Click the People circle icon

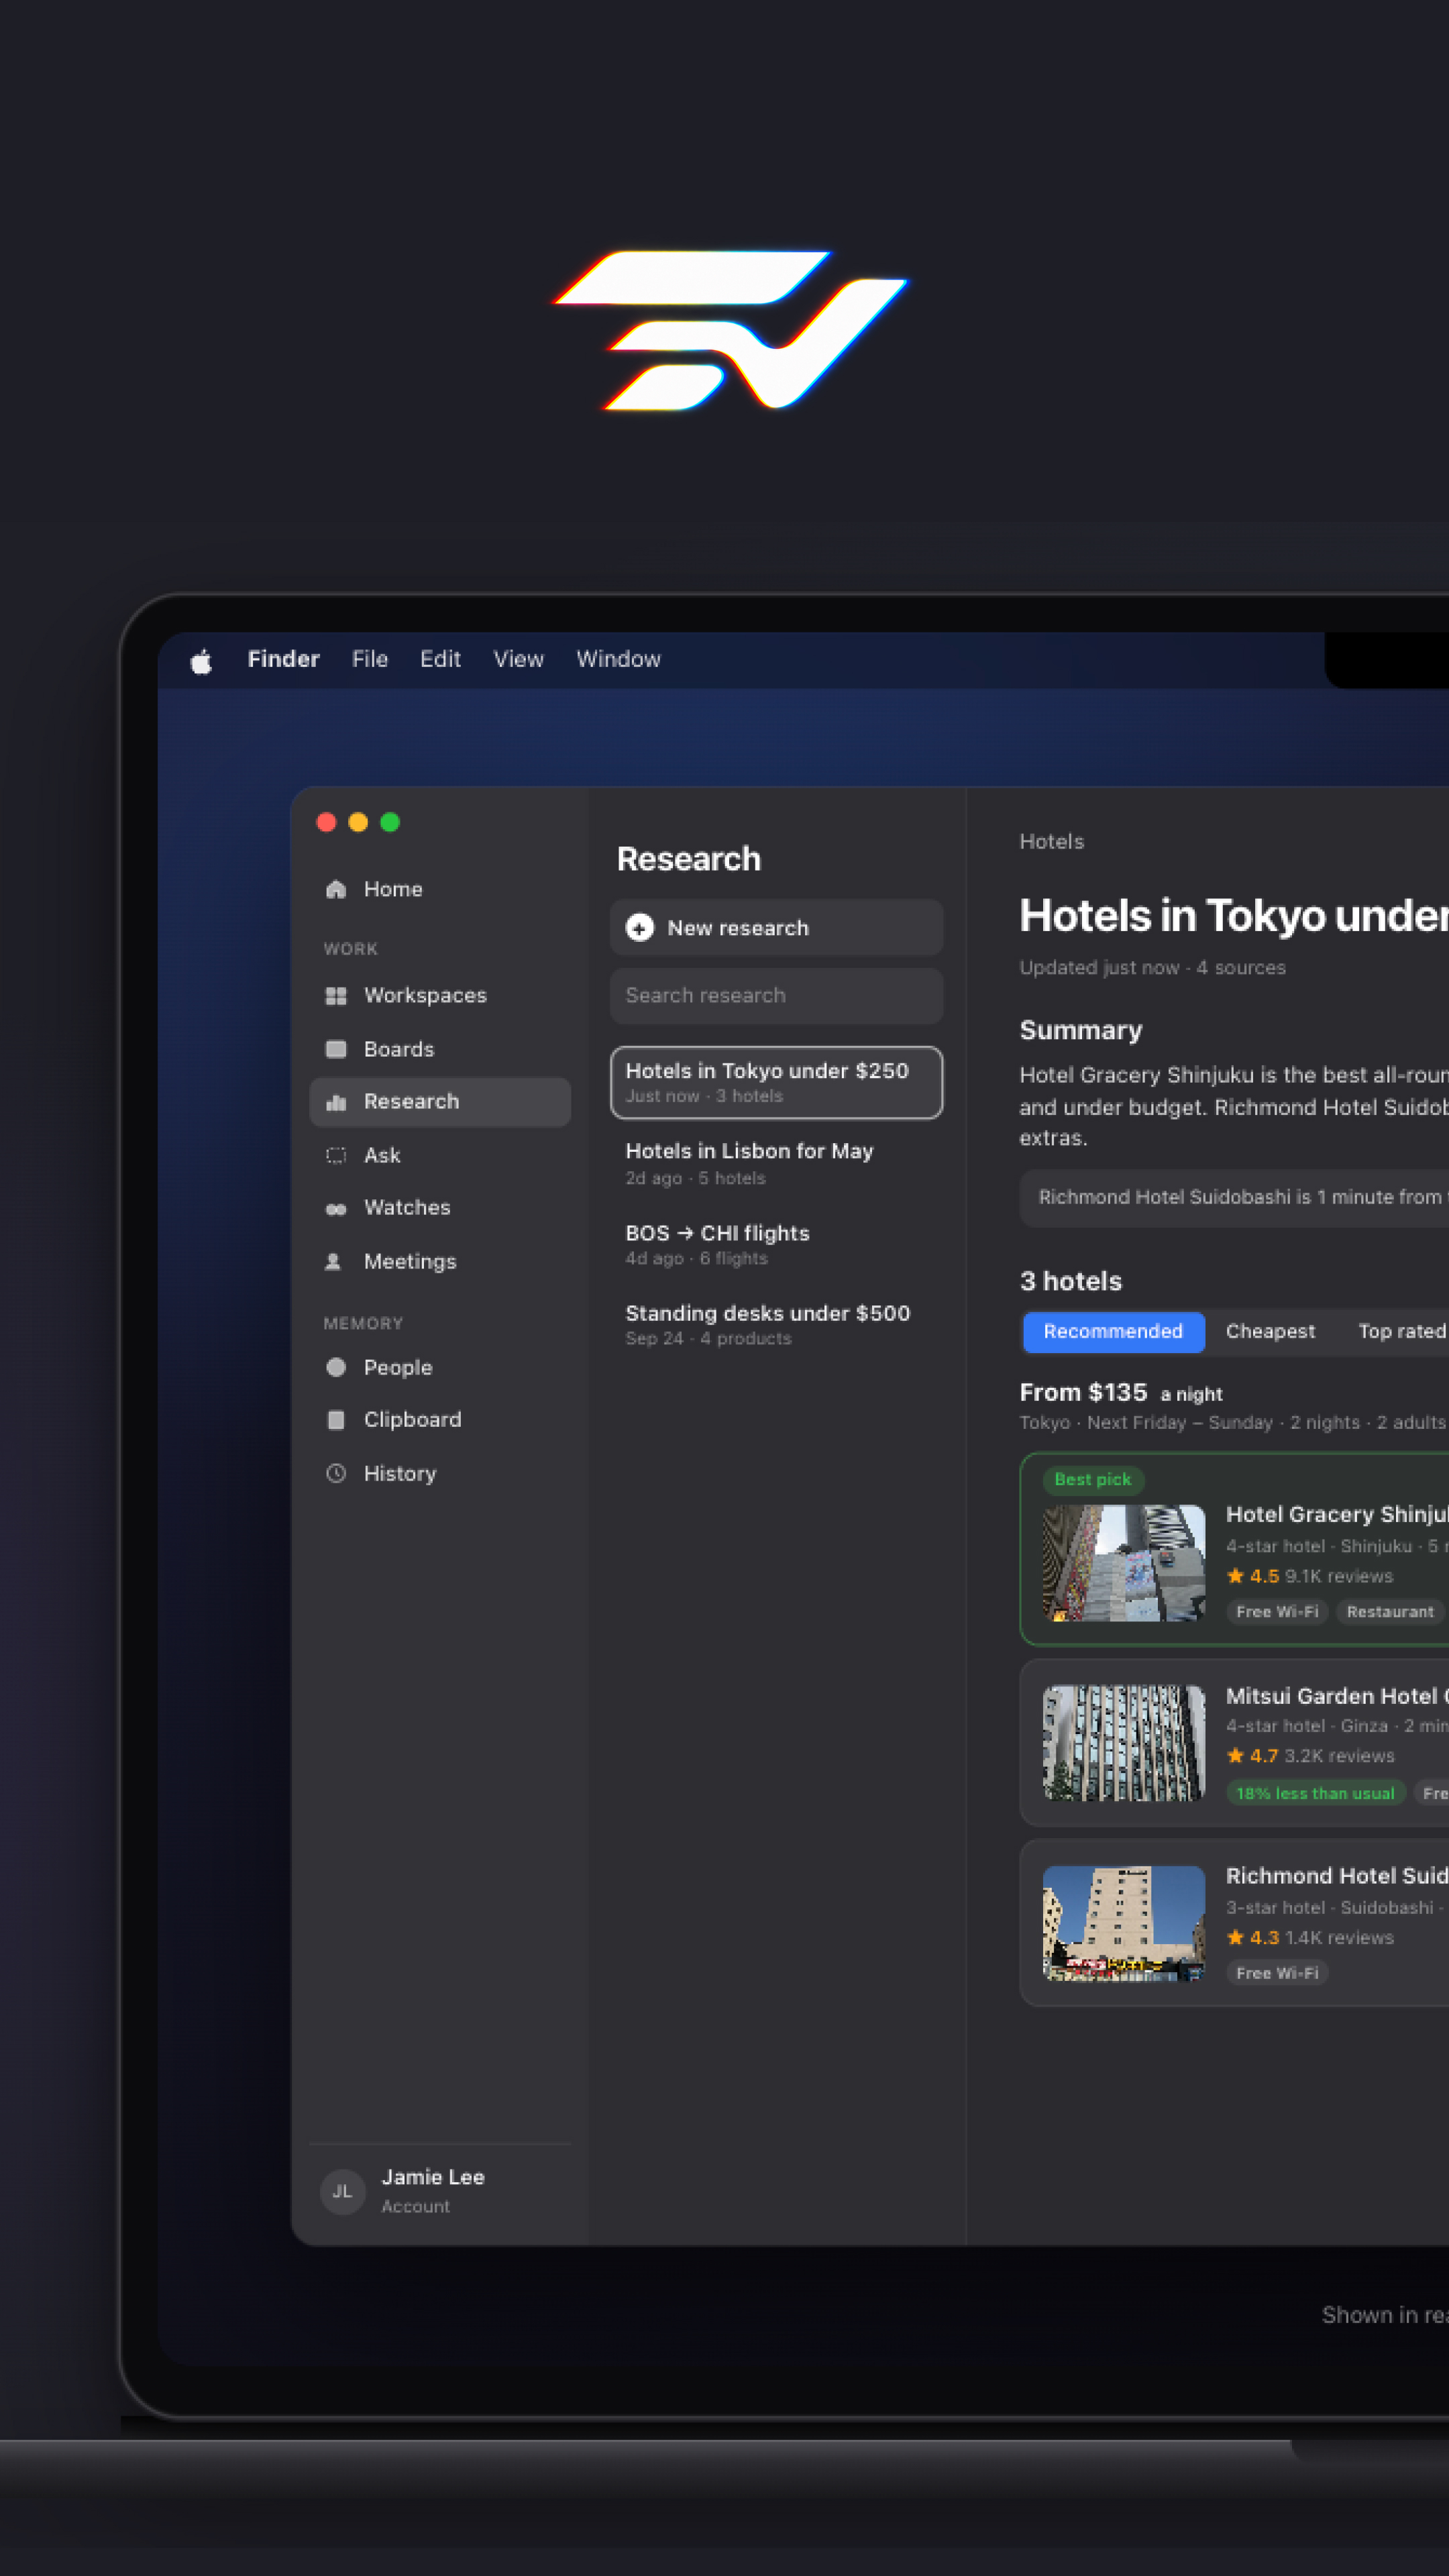click(x=336, y=1367)
